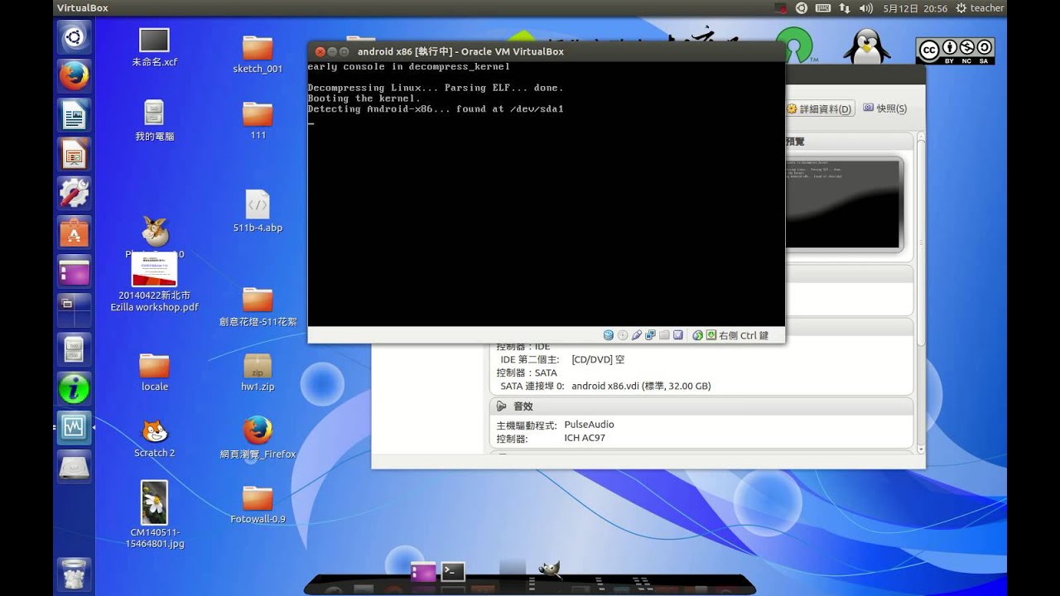Open LibreOffice Writer from the launcher

pos(74,115)
